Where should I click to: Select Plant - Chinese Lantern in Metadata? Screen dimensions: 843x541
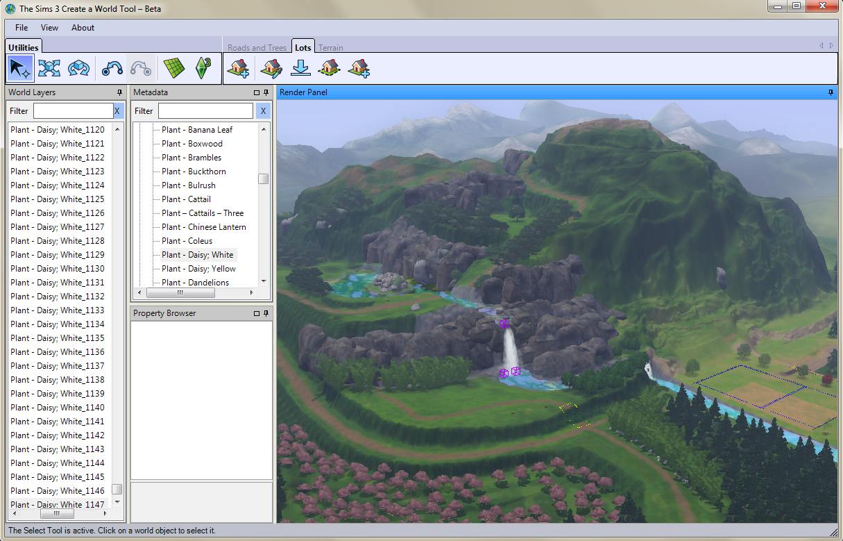pyautogui.click(x=204, y=227)
